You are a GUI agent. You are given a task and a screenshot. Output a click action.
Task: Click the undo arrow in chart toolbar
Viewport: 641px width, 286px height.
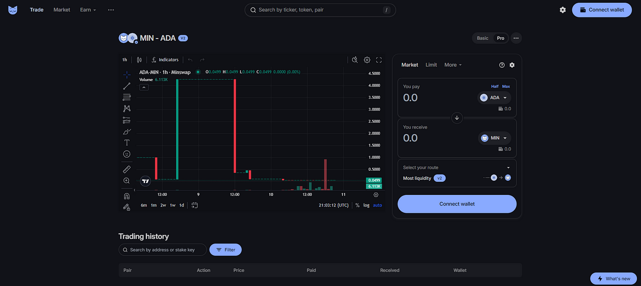click(x=190, y=60)
